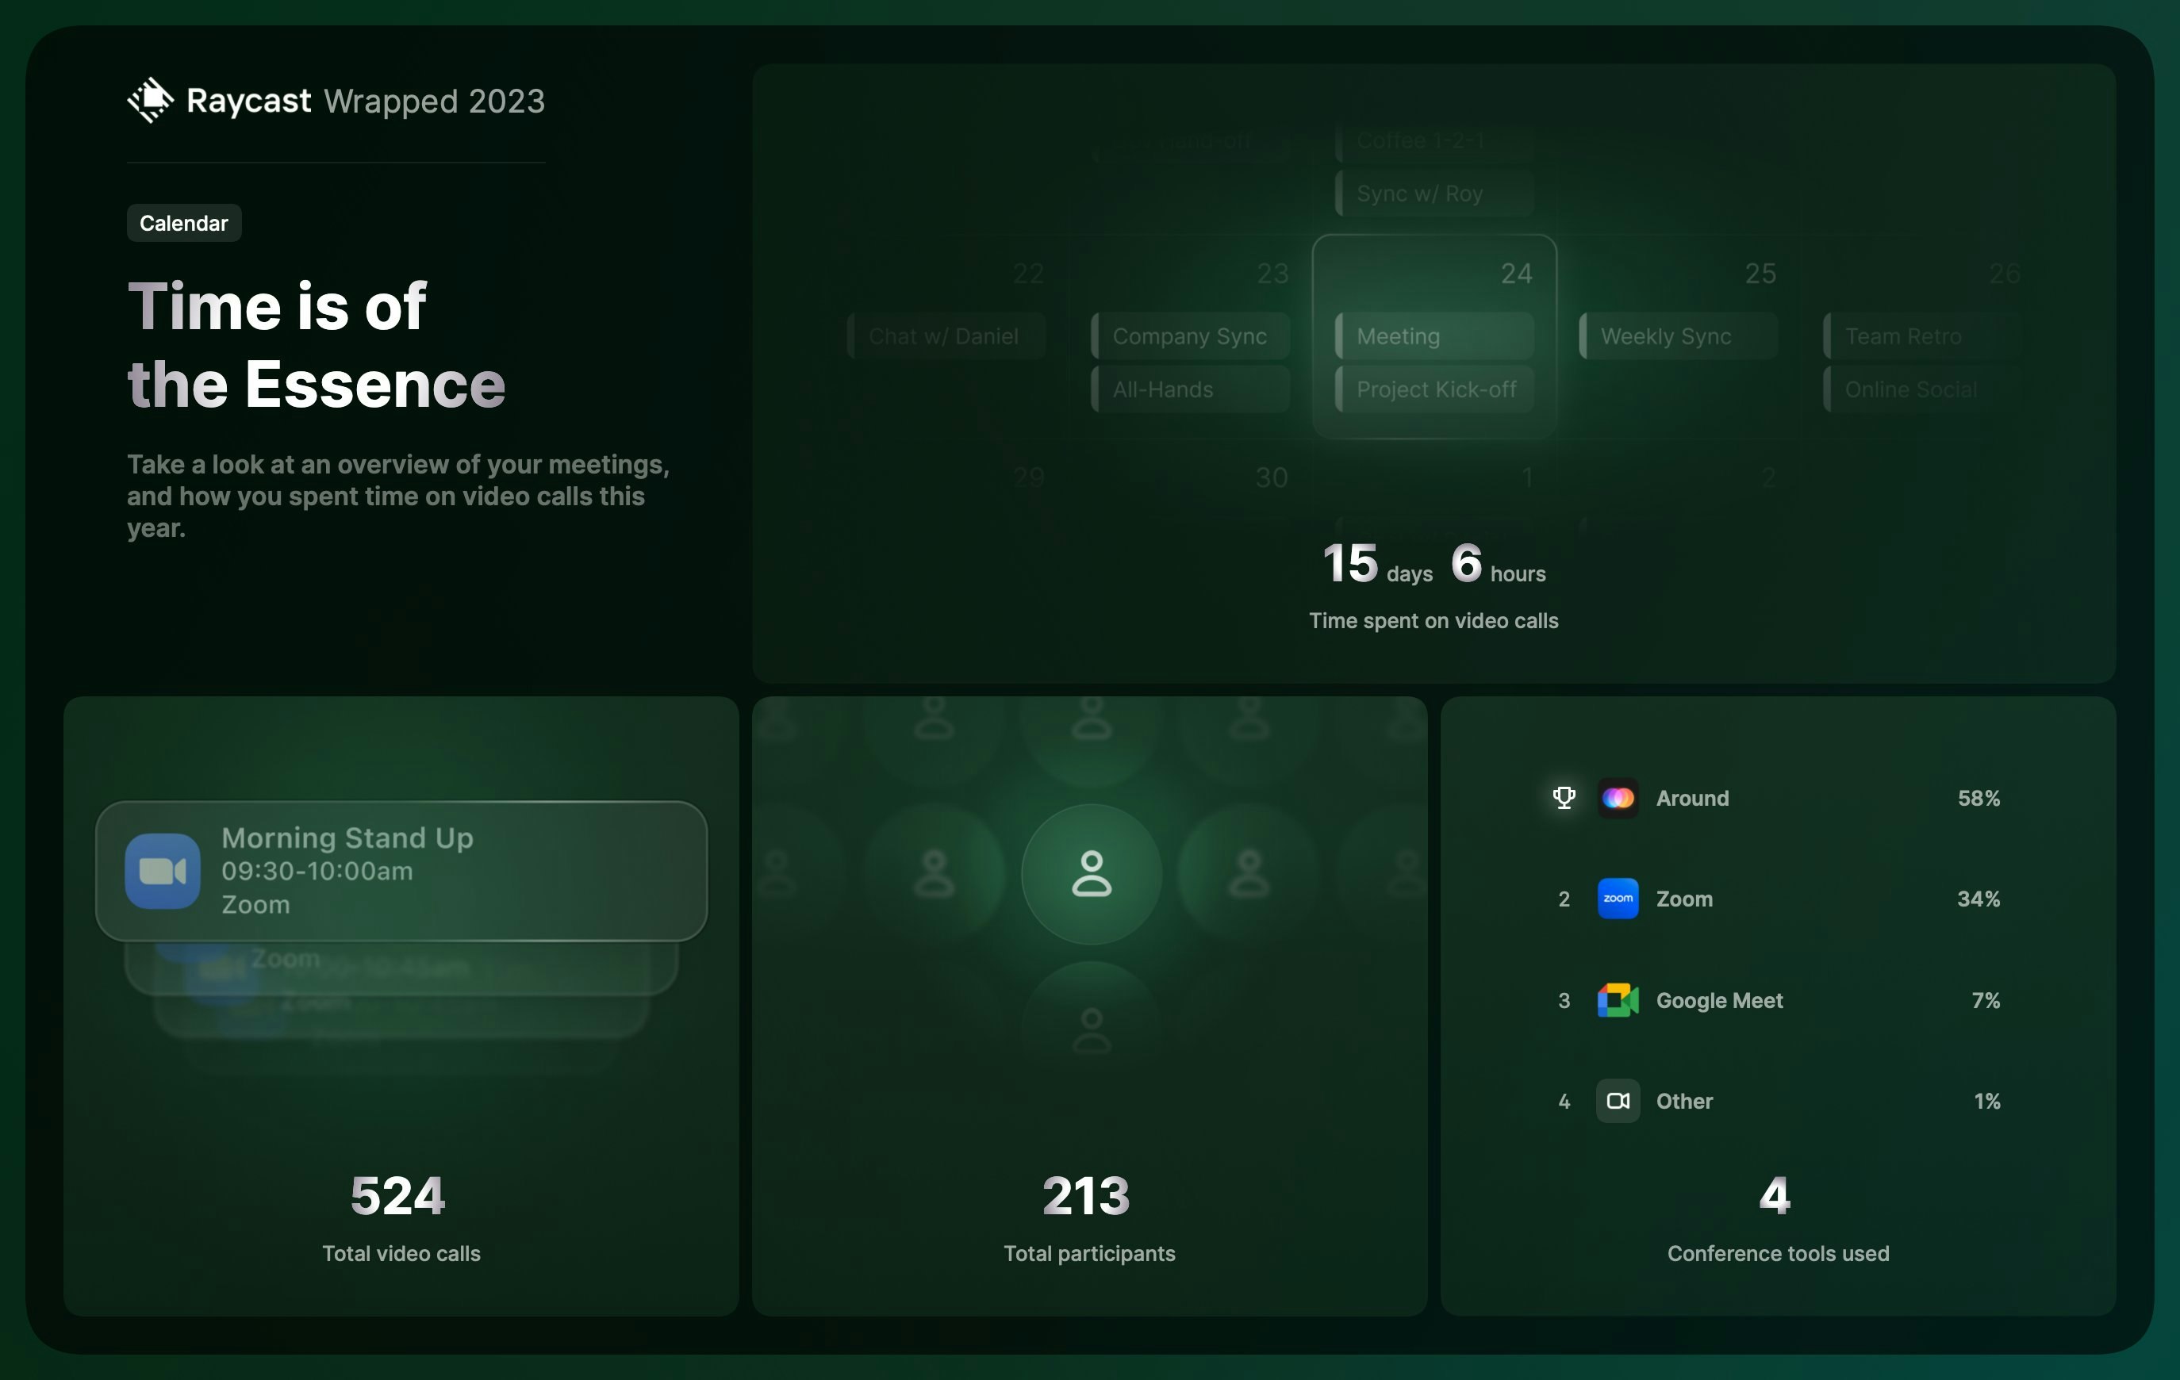
Task: Click the 524 total video calls number
Action: [397, 1195]
